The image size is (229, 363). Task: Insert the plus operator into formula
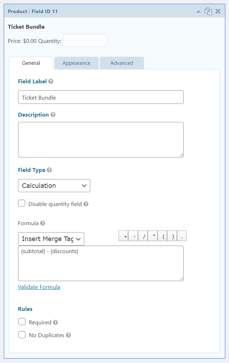click(124, 236)
